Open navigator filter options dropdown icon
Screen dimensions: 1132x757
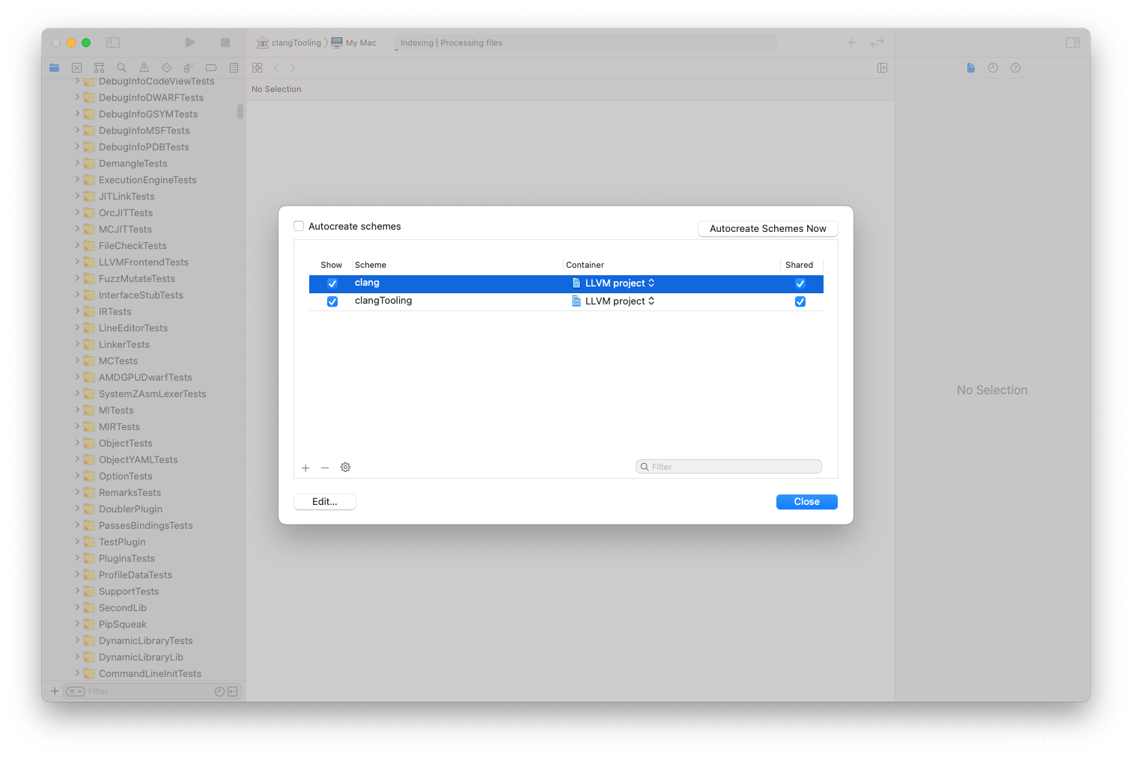click(x=76, y=691)
